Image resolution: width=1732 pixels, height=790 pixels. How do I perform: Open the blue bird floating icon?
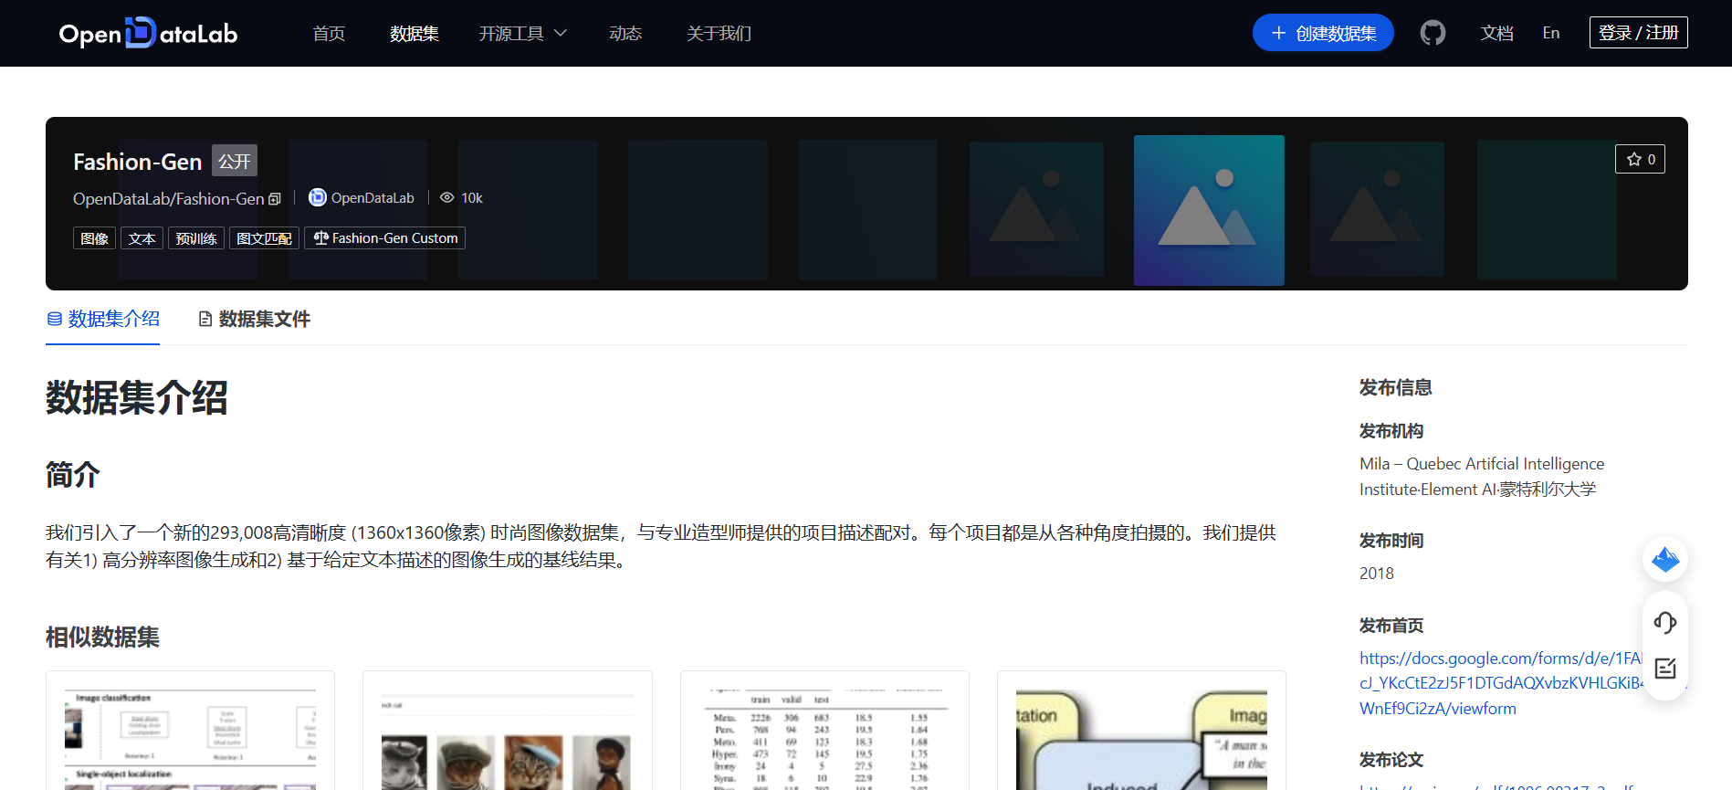[x=1665, y=559]
